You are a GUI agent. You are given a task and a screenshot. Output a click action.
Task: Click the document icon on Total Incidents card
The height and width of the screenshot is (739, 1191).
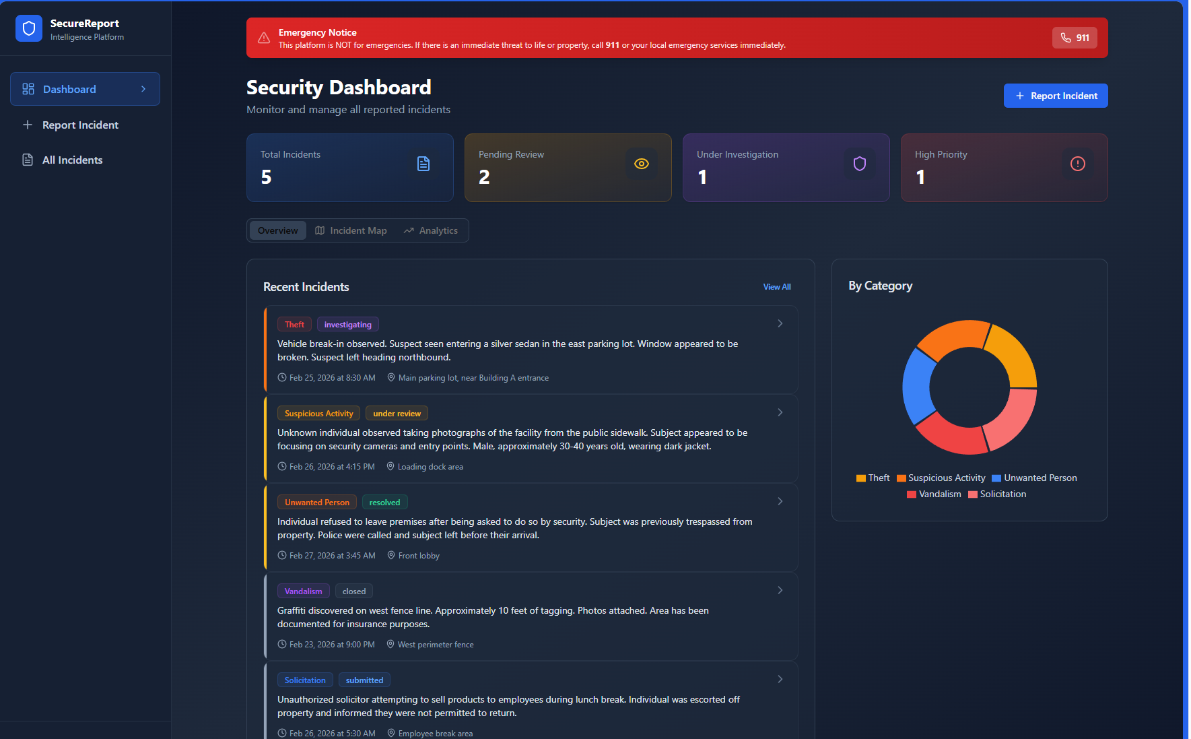423,164
